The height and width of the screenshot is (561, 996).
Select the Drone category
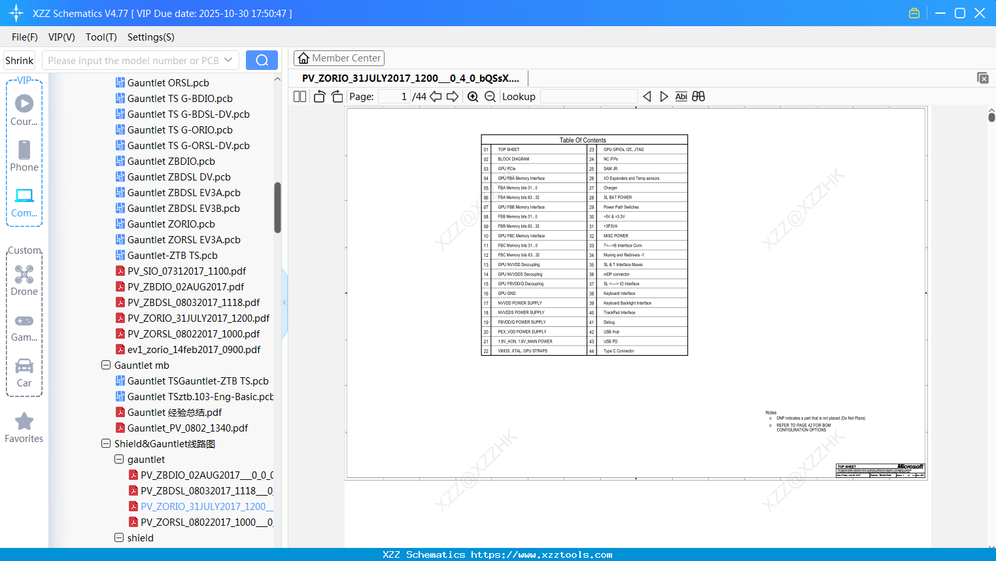(24, 280)
